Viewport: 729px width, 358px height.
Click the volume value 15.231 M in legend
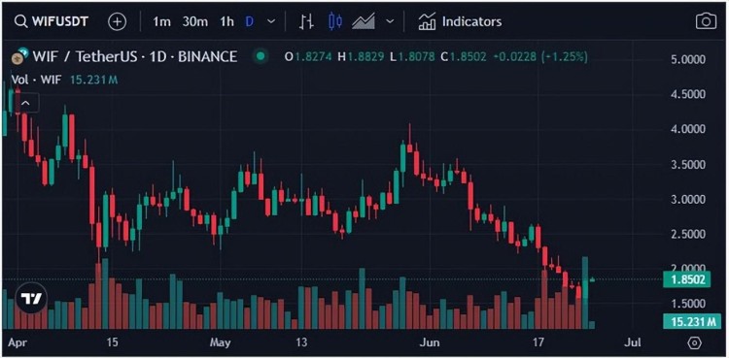(x=94, y=80)
